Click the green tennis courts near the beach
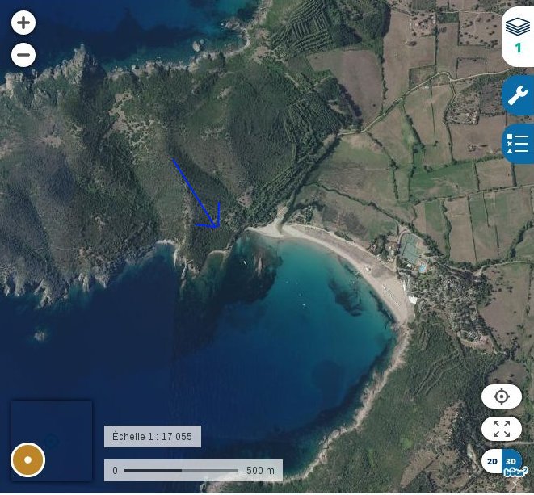This screenshot has width=534, height=495. click(410, 249)
